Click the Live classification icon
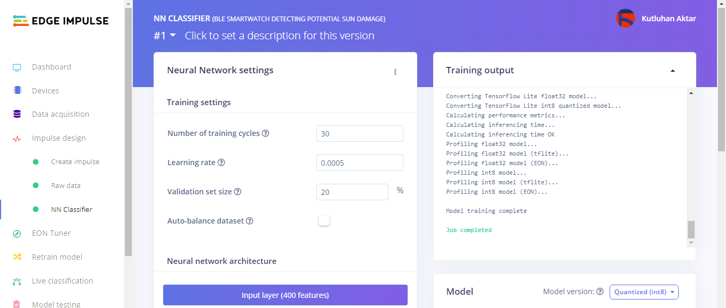This screenshot has width=726, height=308. (17, 281)
